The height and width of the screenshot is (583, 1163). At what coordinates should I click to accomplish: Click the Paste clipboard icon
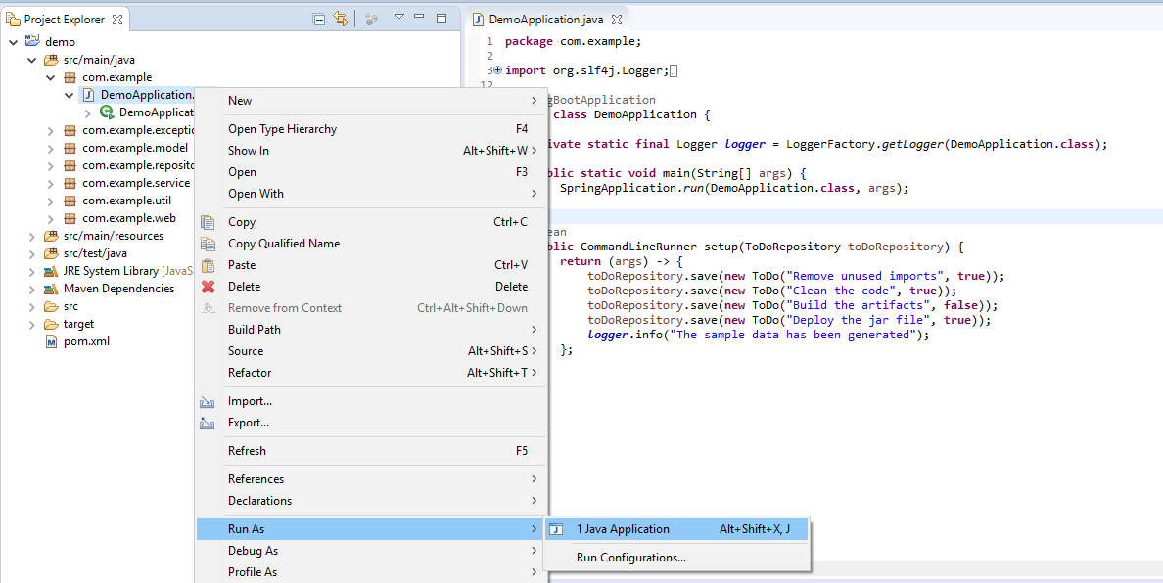click(209, 265)
